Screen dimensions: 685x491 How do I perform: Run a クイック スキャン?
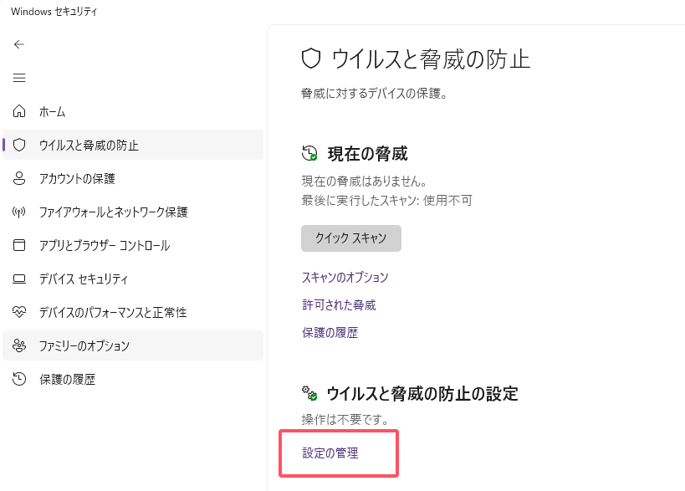tap(350, 238)
